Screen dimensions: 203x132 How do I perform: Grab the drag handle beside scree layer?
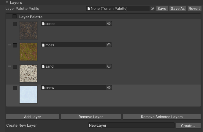9,24
